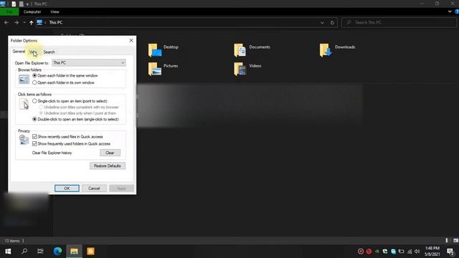
Task: Open the Documents folder icon
Action: click(240, 50)
